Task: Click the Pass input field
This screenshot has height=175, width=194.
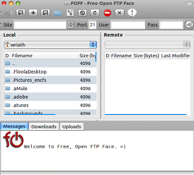Action: pos(171,25)
